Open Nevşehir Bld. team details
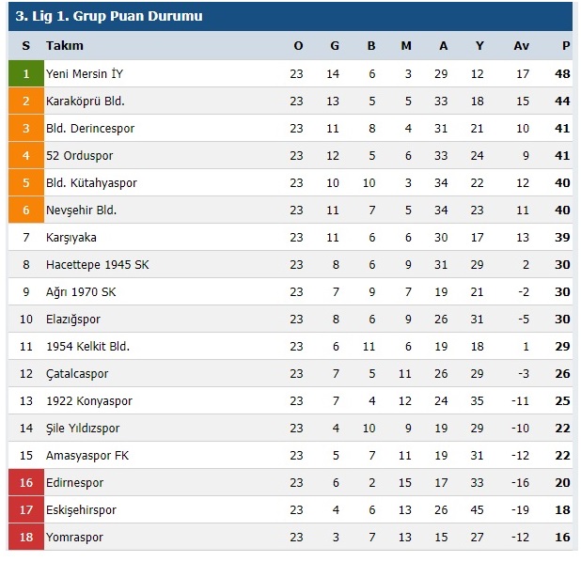 [81, 210]
